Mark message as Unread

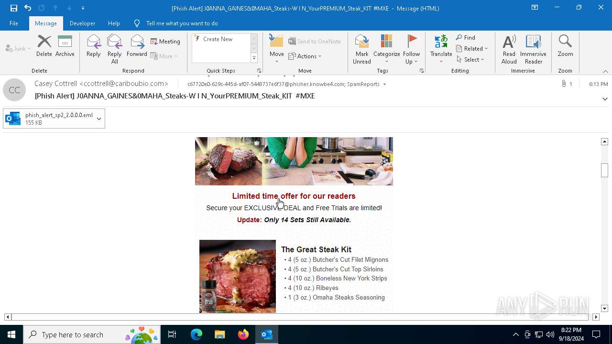pyautogui.click(x=362, y=49)
